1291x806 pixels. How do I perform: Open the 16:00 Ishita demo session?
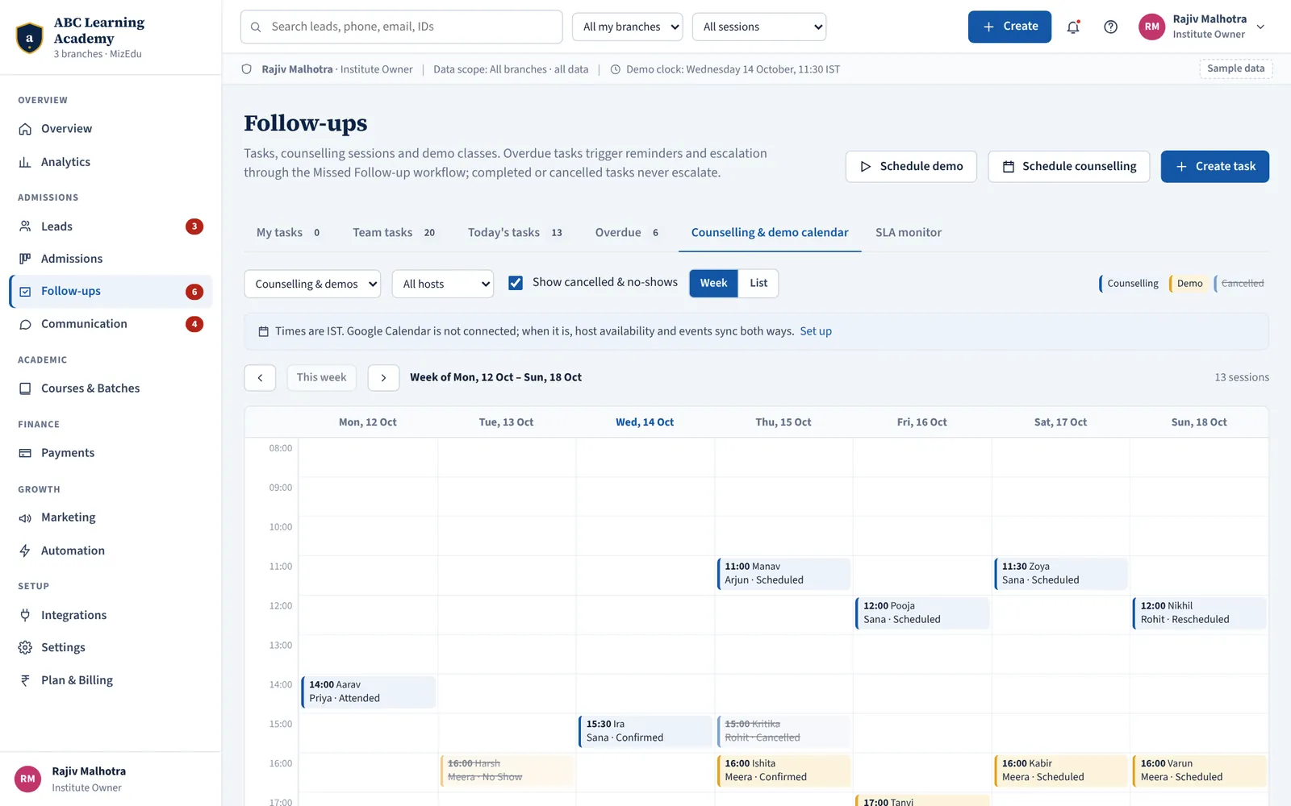click(783, 771)
